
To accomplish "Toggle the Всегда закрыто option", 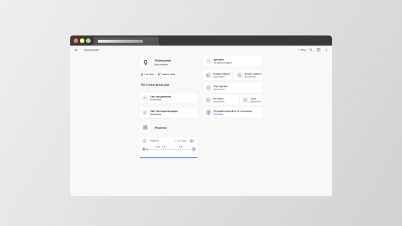I will [249, 75].
